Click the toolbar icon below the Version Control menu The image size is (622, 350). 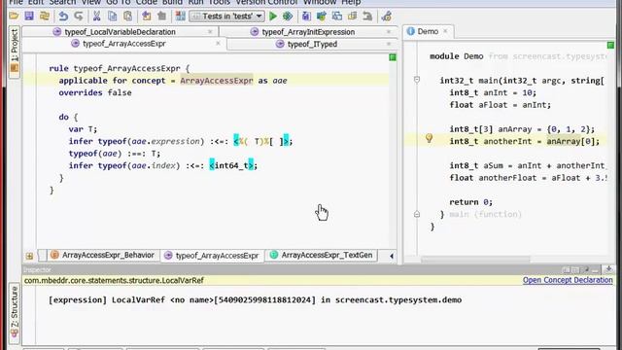(322, 16)
